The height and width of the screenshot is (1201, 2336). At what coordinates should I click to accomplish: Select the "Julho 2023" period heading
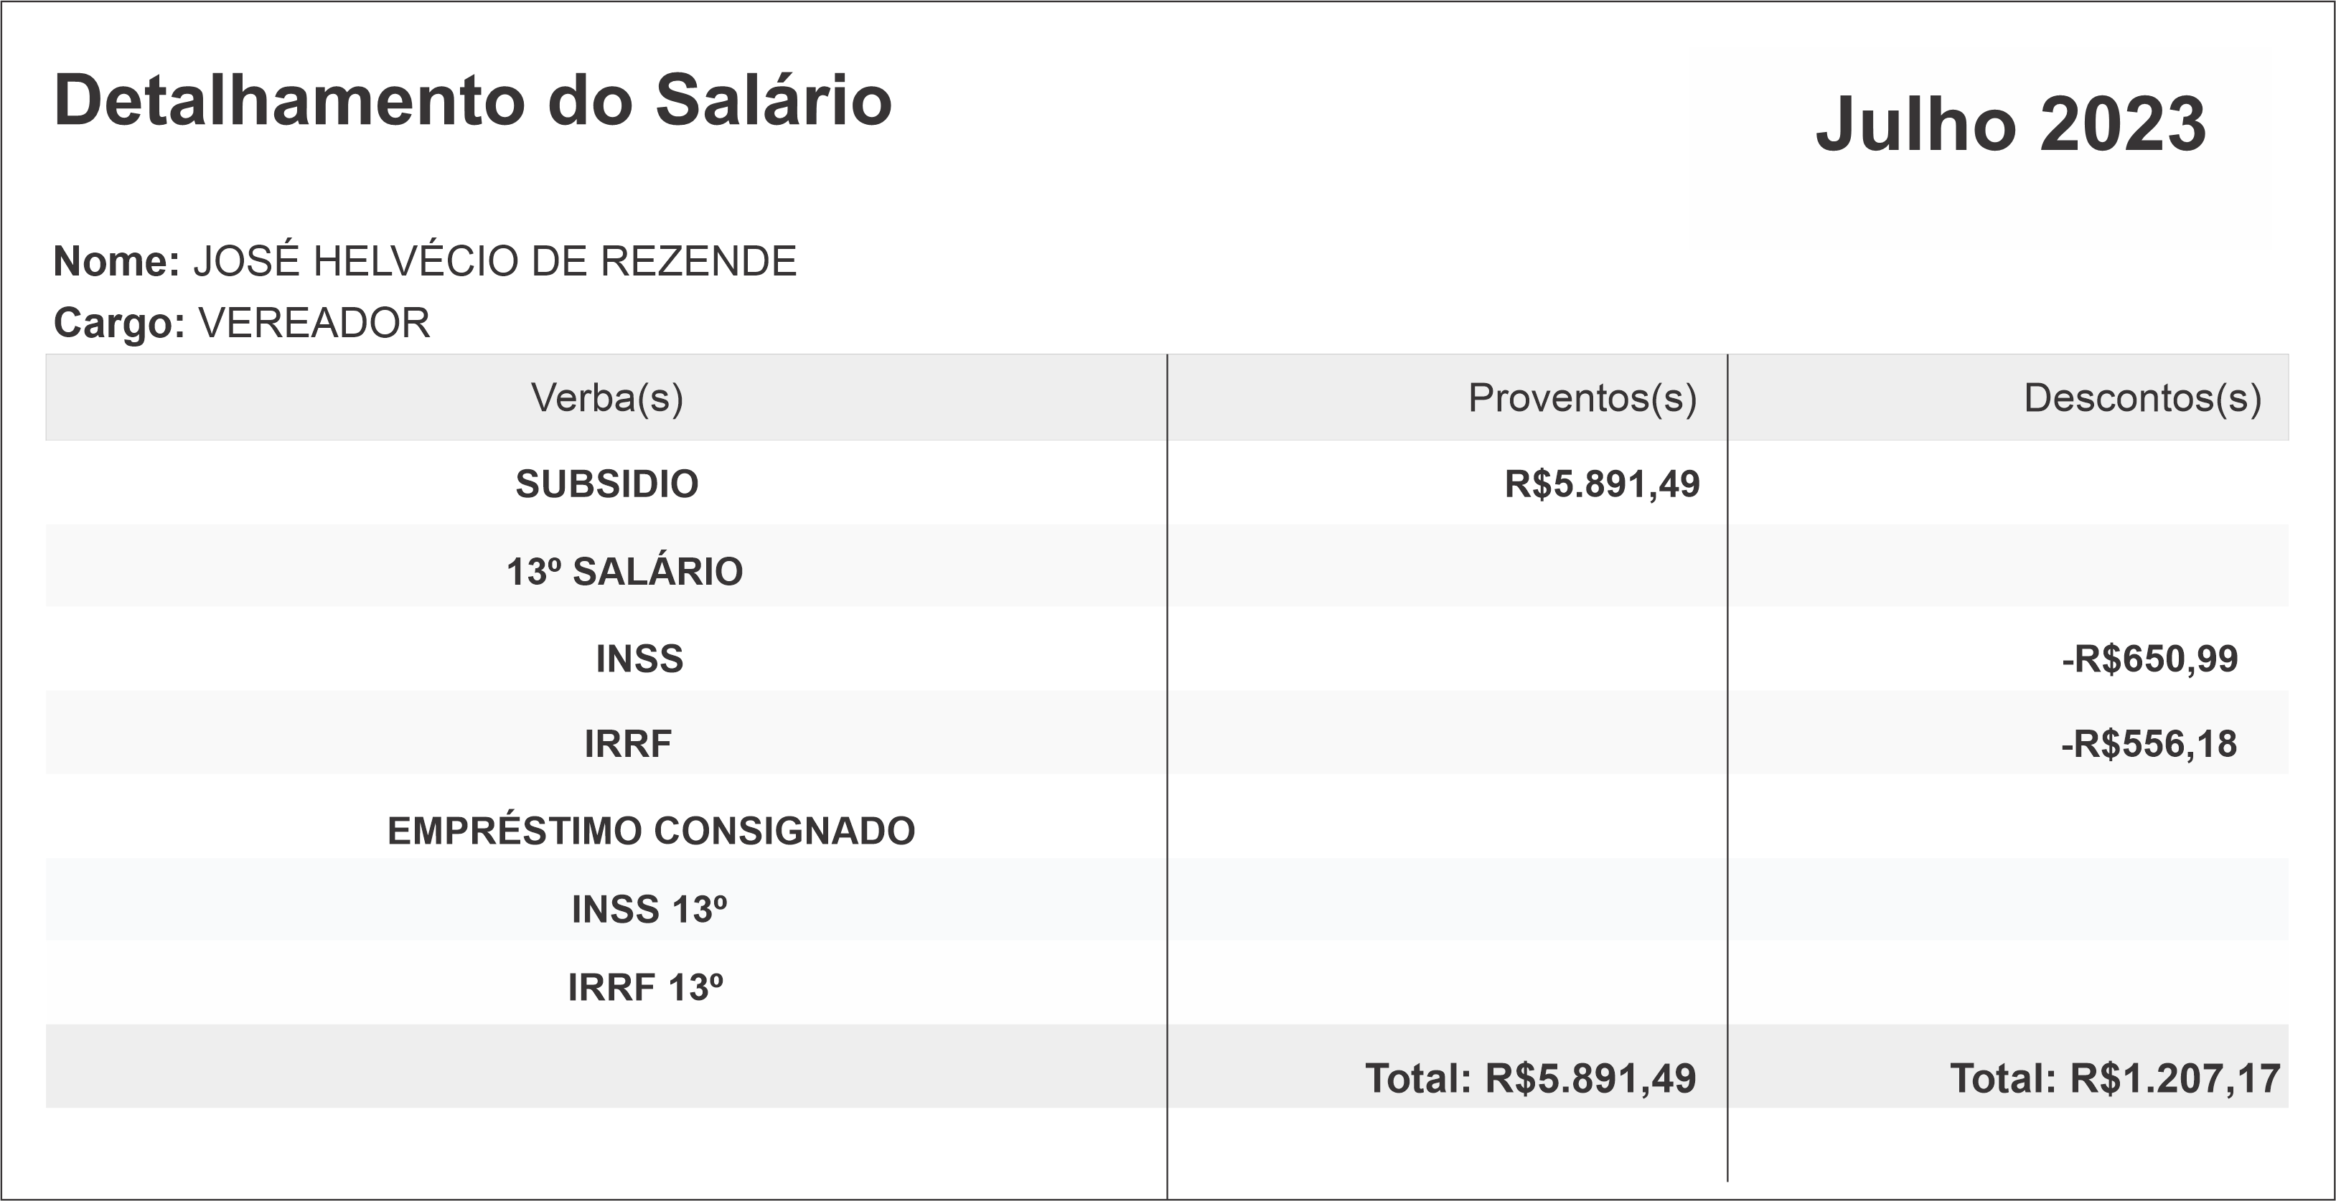(2010, 124)
